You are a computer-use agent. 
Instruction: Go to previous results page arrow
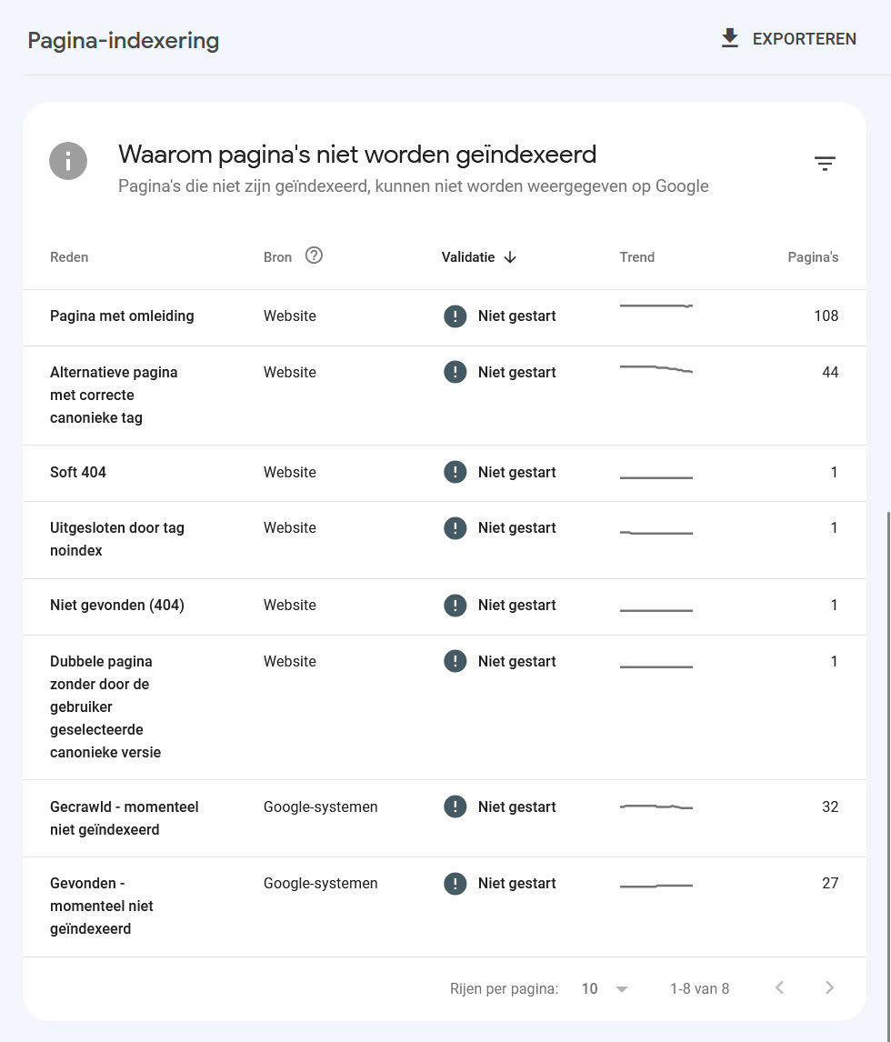tap(779, 988)
